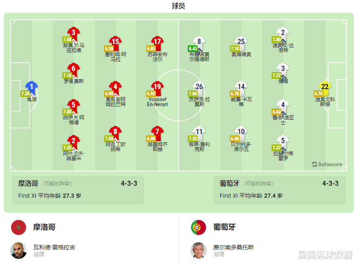Viewport: 357px width, 265px height.
Task: Click the 8.43 rating badge
Action: [193, 48]
